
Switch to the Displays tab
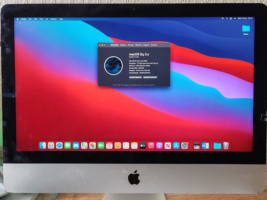point(123,45)
